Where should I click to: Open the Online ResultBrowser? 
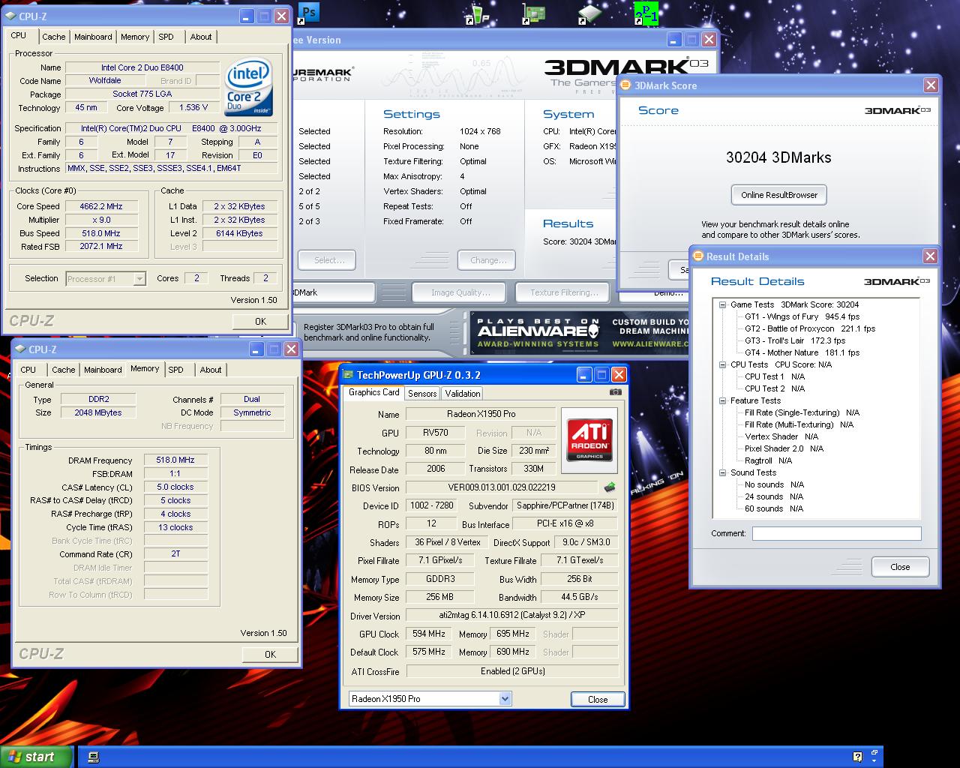pyautogui.click(x=779, y=195)
